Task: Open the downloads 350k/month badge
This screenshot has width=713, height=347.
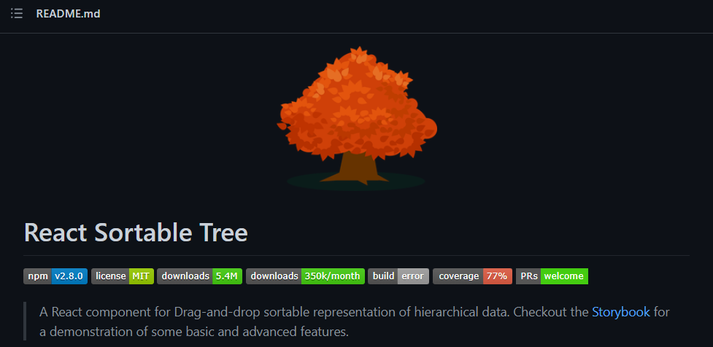Action: 305,276
